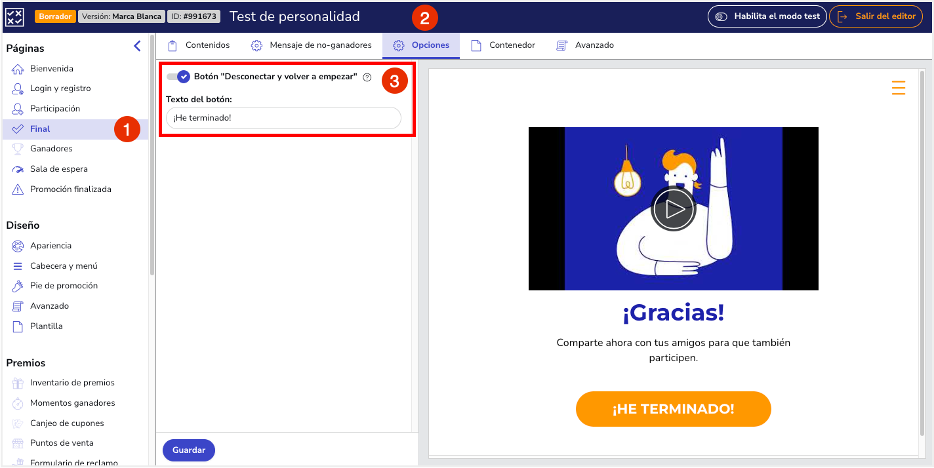Image resolution: width=934 pixels, height=468 pixels.
Task: Toggle the Desconectar y volver a empezar switch
Action: pos(178,77)
